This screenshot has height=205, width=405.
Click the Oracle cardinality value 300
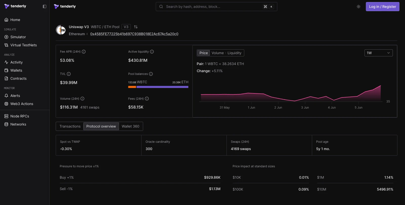click(x=149, y=149)
